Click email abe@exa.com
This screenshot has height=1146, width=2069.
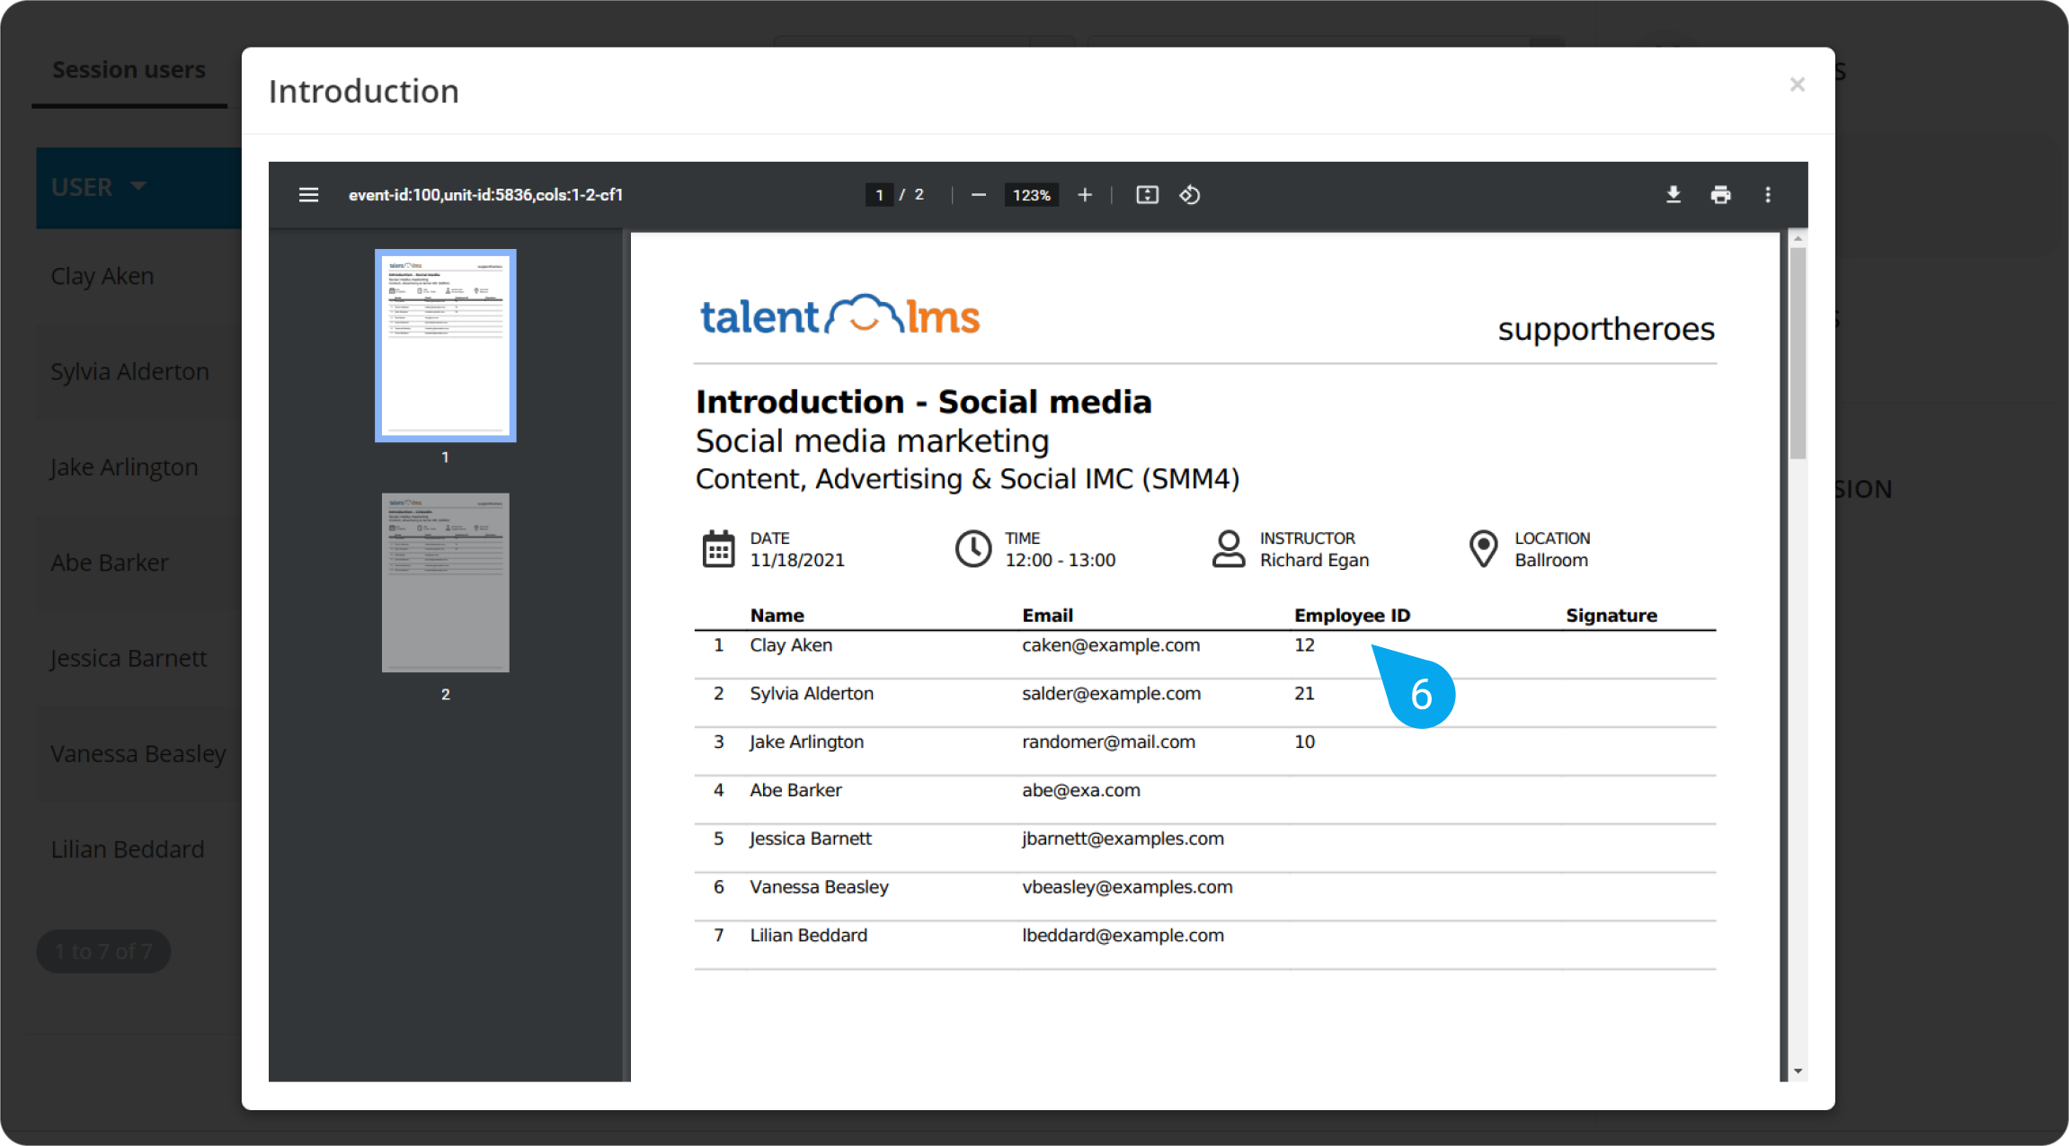pos(1081,791)
